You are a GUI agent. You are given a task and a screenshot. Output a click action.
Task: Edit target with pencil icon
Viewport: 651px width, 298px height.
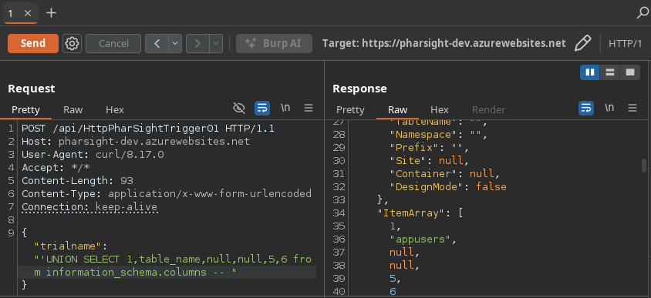(582, 44)
